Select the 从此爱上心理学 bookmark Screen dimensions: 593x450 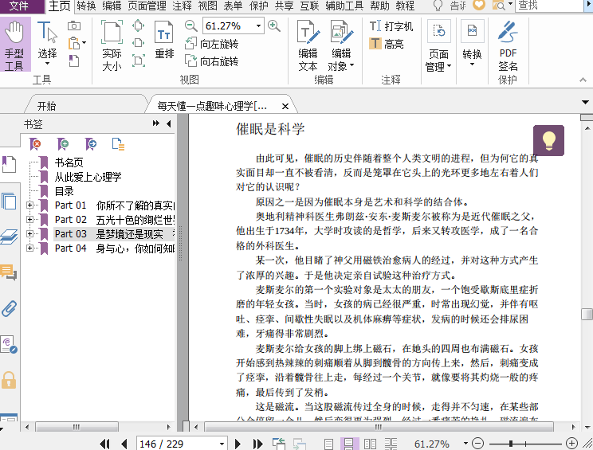click(x=88, y=177)
